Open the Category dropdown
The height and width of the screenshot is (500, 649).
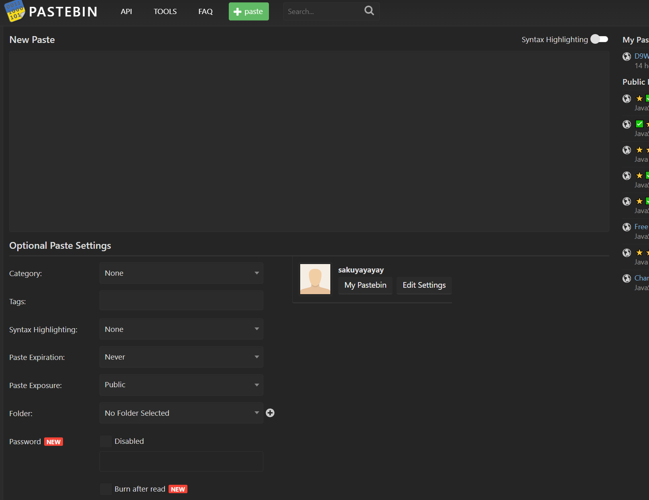pyautogui.click(x=181, y=273)
